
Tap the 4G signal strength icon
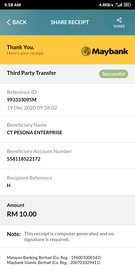click(x=118, y=5)
